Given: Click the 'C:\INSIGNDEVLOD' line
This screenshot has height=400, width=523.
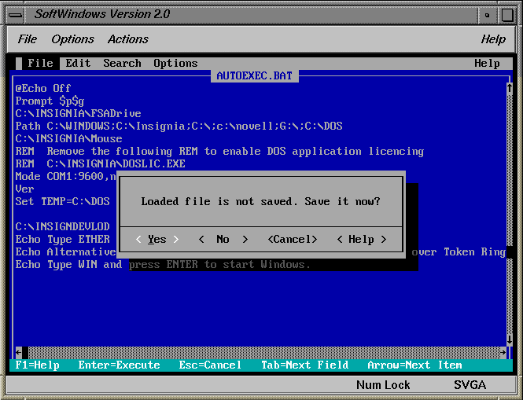Looking at the screenshot, I should pos(62,226).
